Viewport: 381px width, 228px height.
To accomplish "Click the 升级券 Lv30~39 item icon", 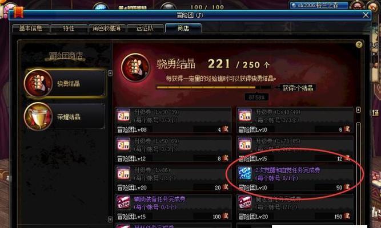I will pyautogui.click(x=123, y=116).
